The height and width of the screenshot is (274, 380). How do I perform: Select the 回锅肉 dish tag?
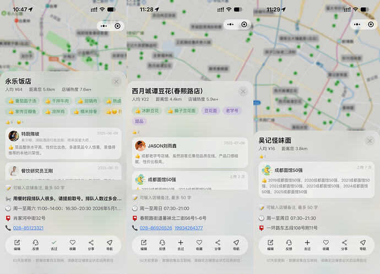point(88,101)
